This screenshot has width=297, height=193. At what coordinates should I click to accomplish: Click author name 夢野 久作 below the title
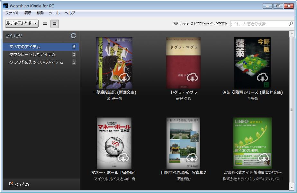pyautogui.click(x=183, y=99)
